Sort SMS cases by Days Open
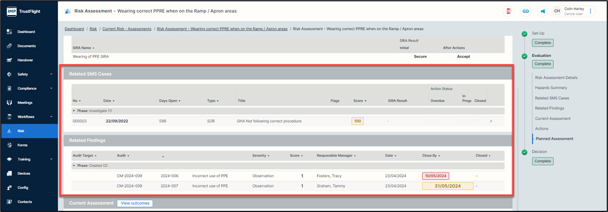Image resolution: width=608 pixels, height=212 pixels. point(170,101)
